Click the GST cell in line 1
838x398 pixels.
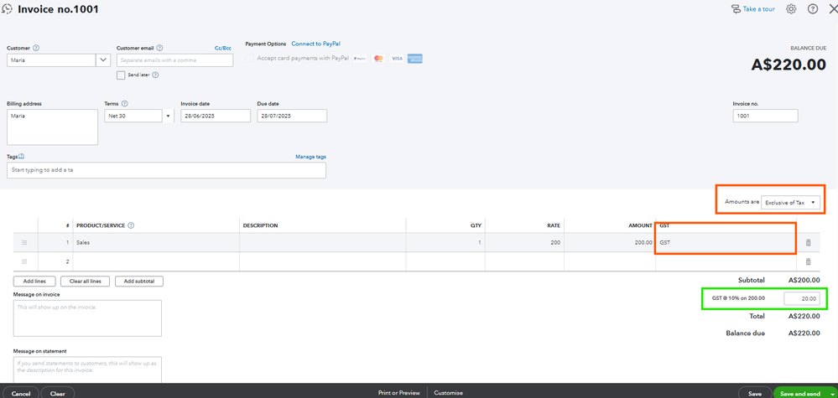pos(726,243)
